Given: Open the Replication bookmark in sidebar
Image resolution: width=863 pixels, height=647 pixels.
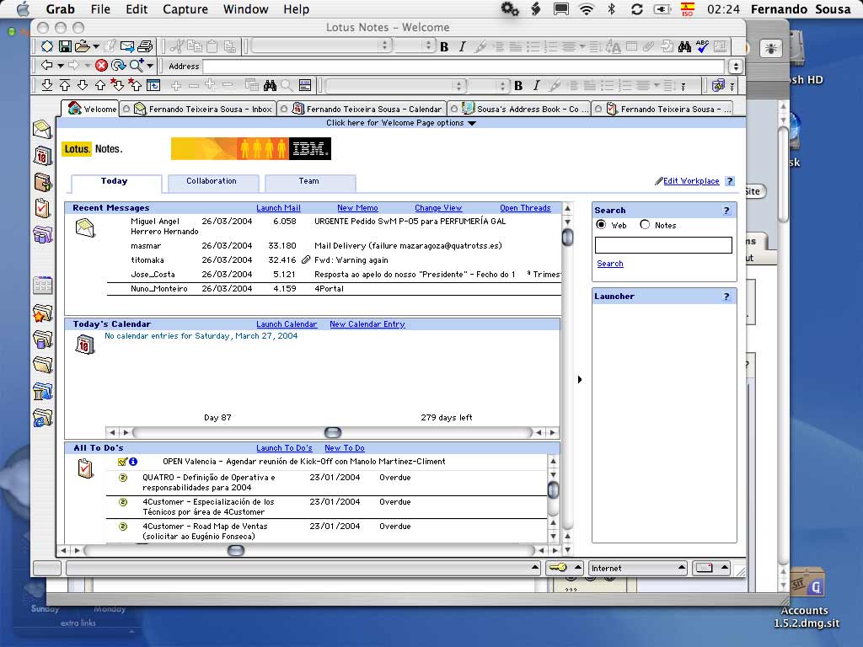Looking at the screenshot, I should (x=42, y=235).
